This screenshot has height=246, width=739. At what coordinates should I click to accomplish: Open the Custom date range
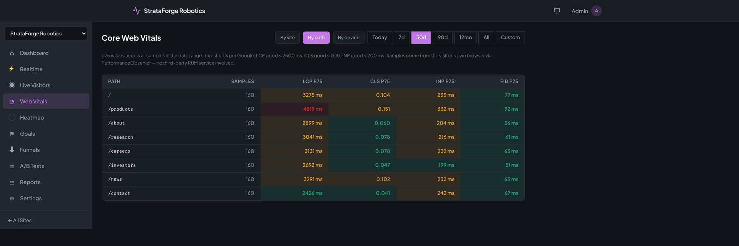coord(510,38)
